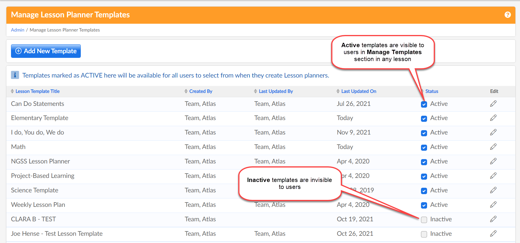Viewport: 520px width, 243px height.
Task: Sort by Lesson Template Title column
Action: coord(37,91)
